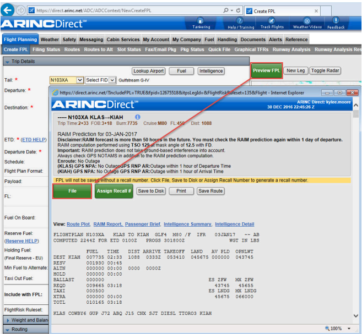Click the Assign Recall # button
Image resolution: width=362 pixels, height=334 pixels.
click(x=114, y=191)
